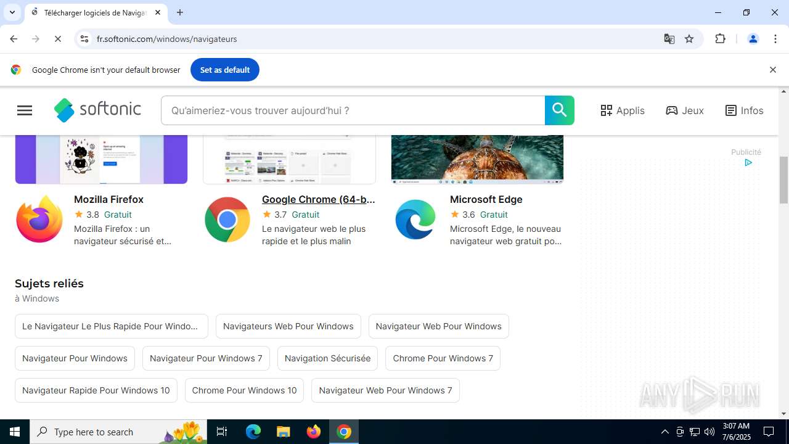
Task: Select the 'Navigation Sécurisée' tag
Action: coord(328,358)
